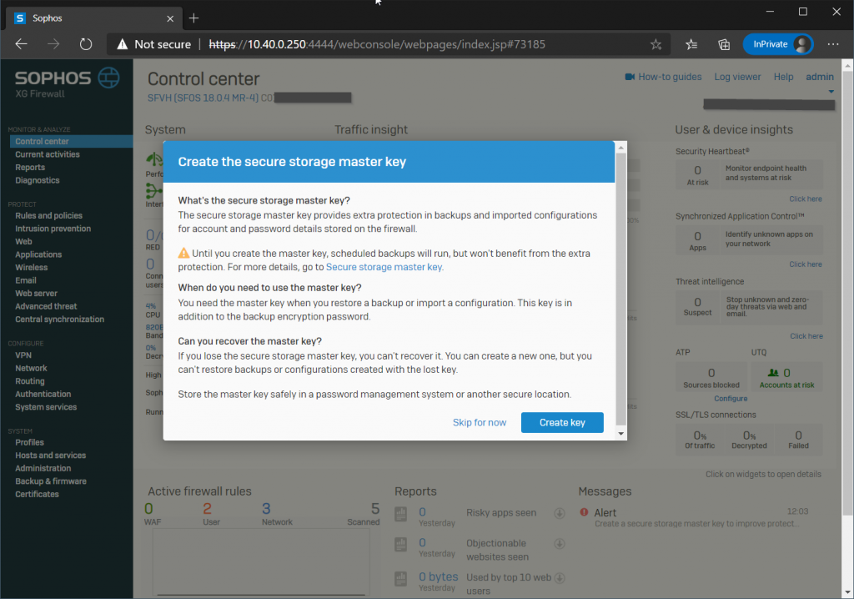The height and width of the screenshot is (599, 854).
Task: Open How-to guides
Action: pos(670,77)
